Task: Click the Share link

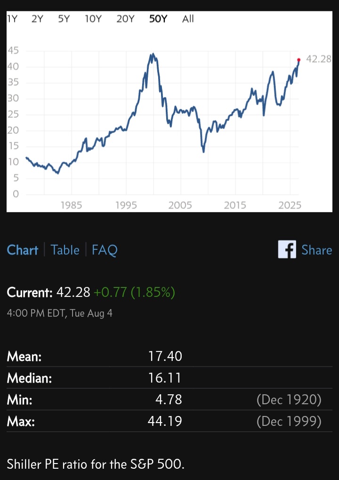Action: (317, 250)
